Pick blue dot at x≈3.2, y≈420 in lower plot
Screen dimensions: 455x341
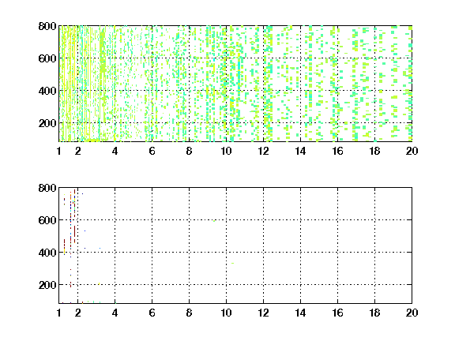[100, 248]
